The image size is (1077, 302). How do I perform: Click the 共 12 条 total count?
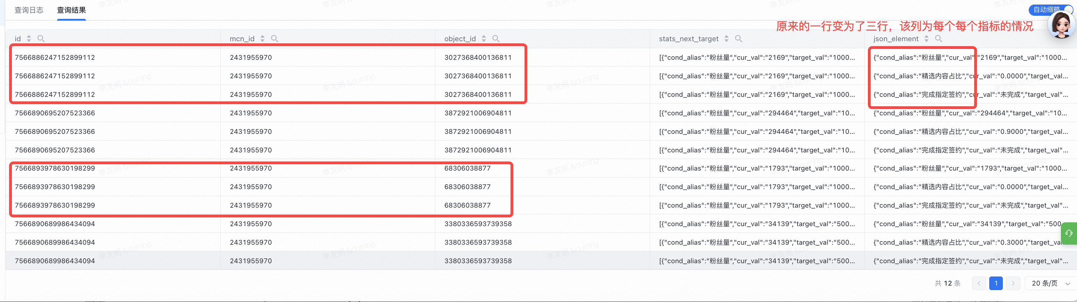(947, 283)
